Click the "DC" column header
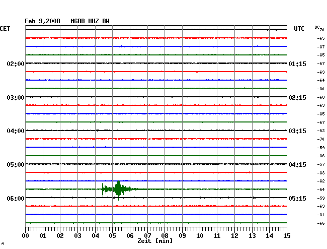Viewport: 327px width, 249px height. (317, 27)
